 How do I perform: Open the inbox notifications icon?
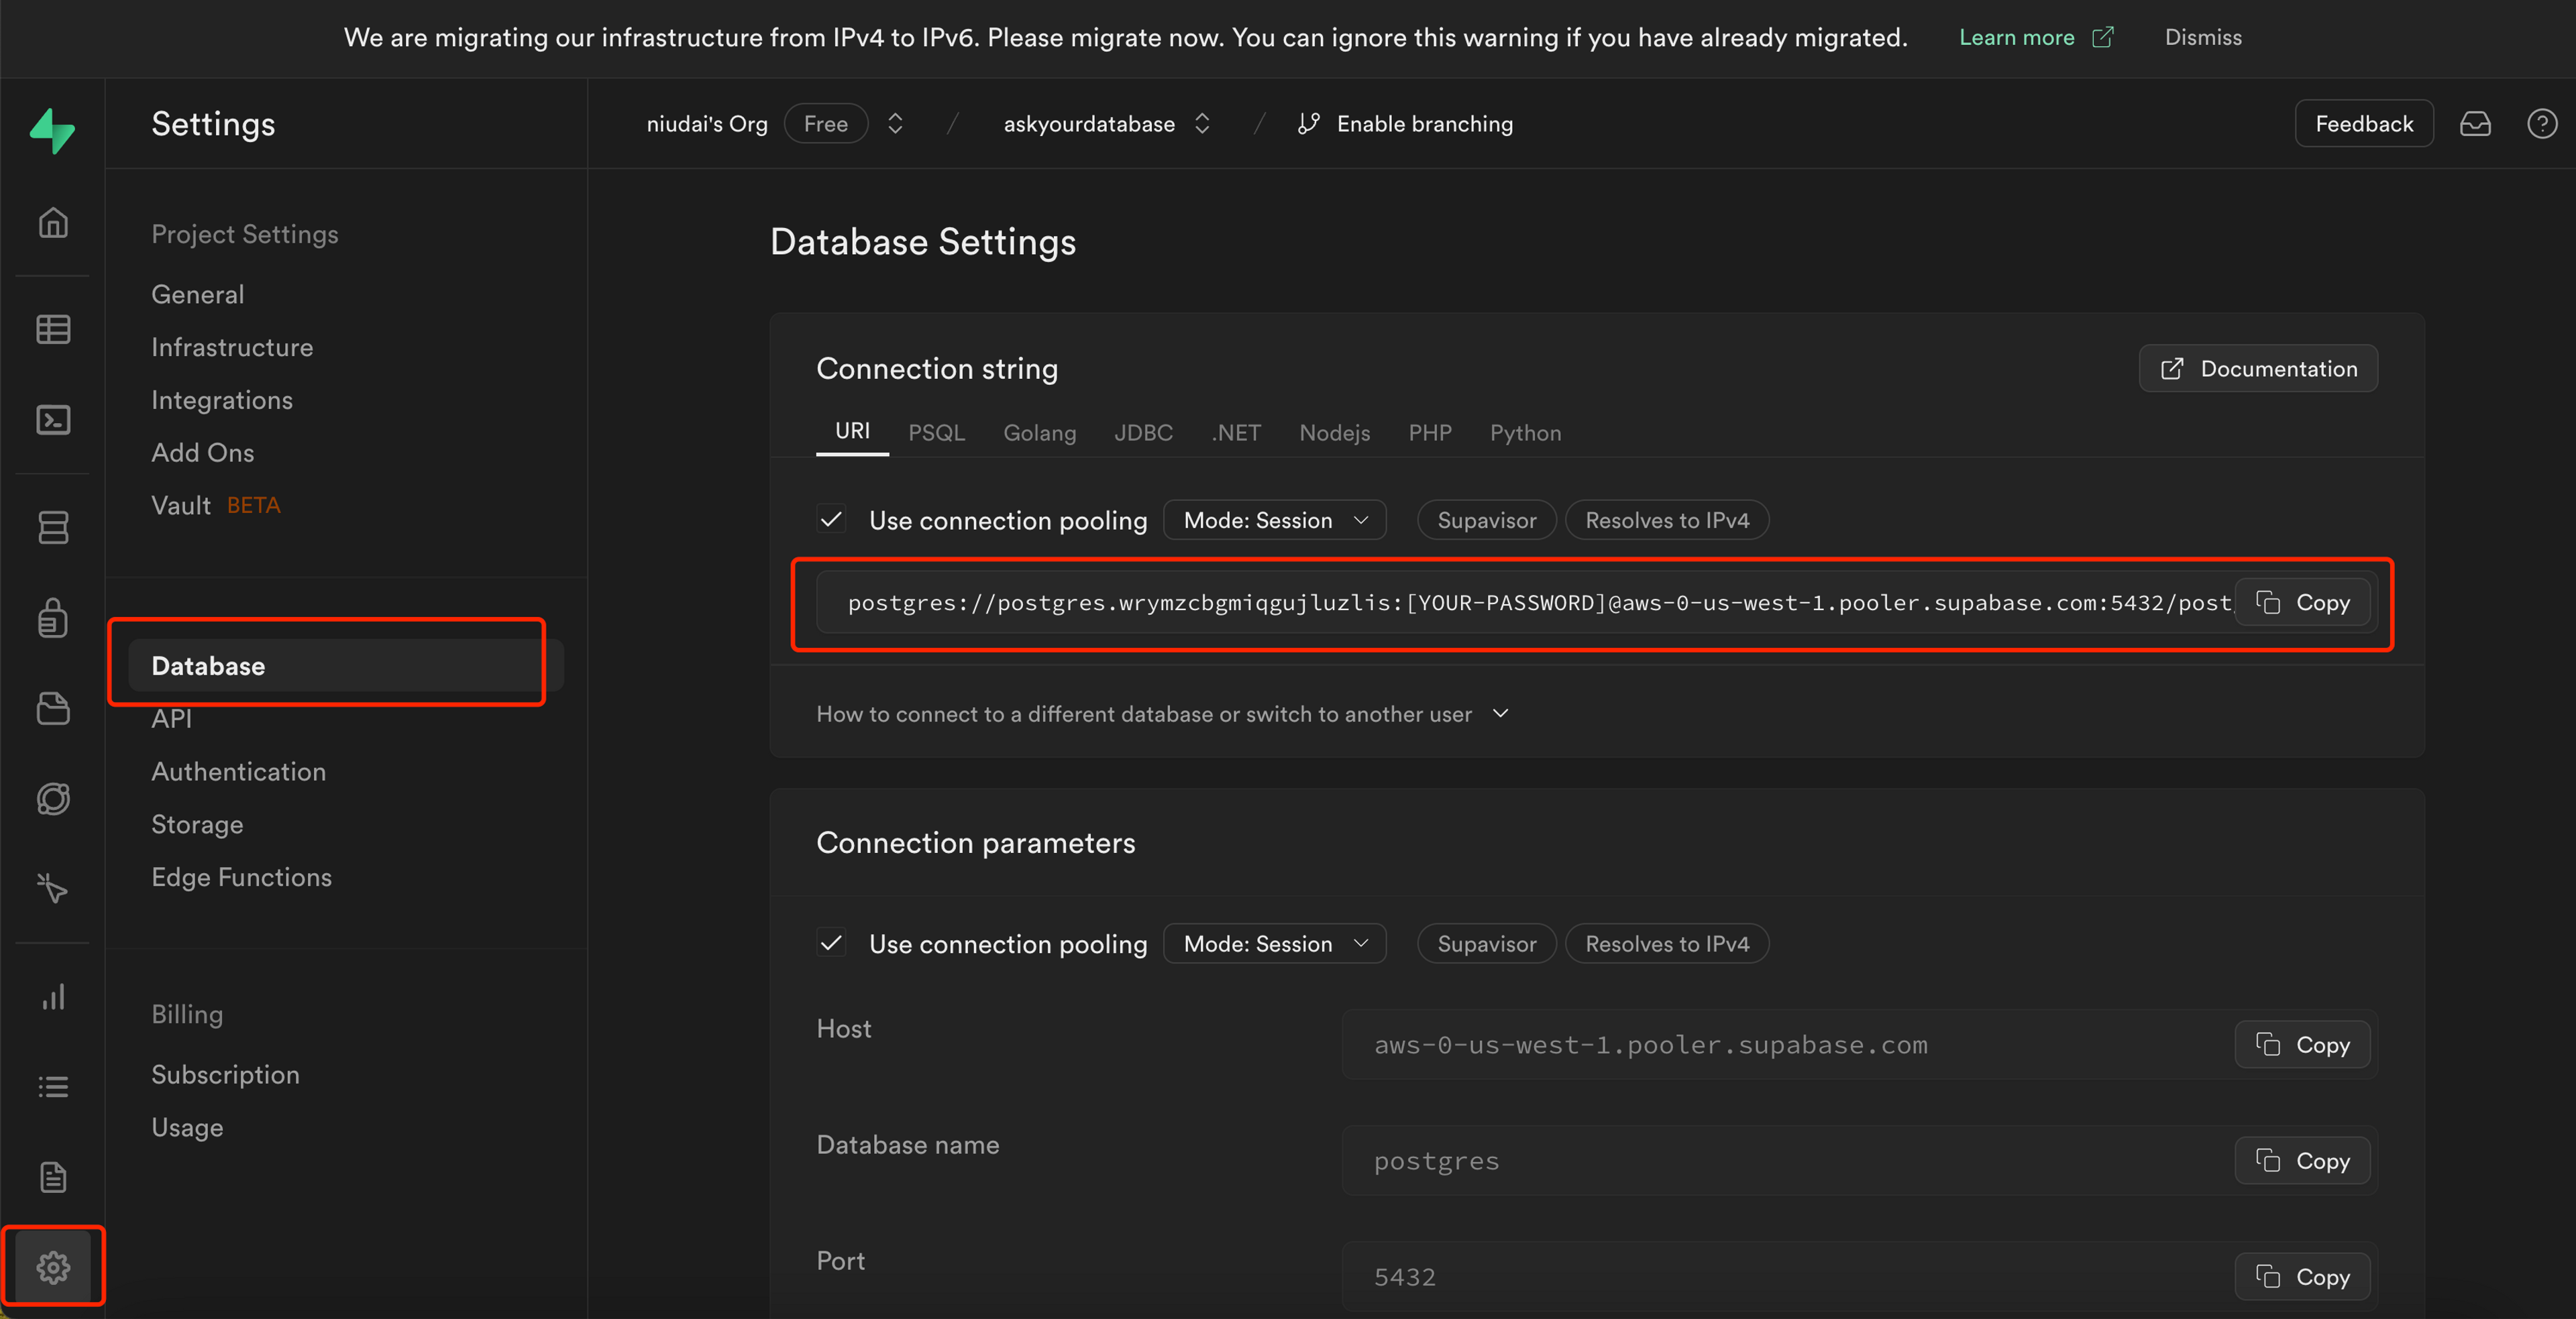click(2475, 124)
